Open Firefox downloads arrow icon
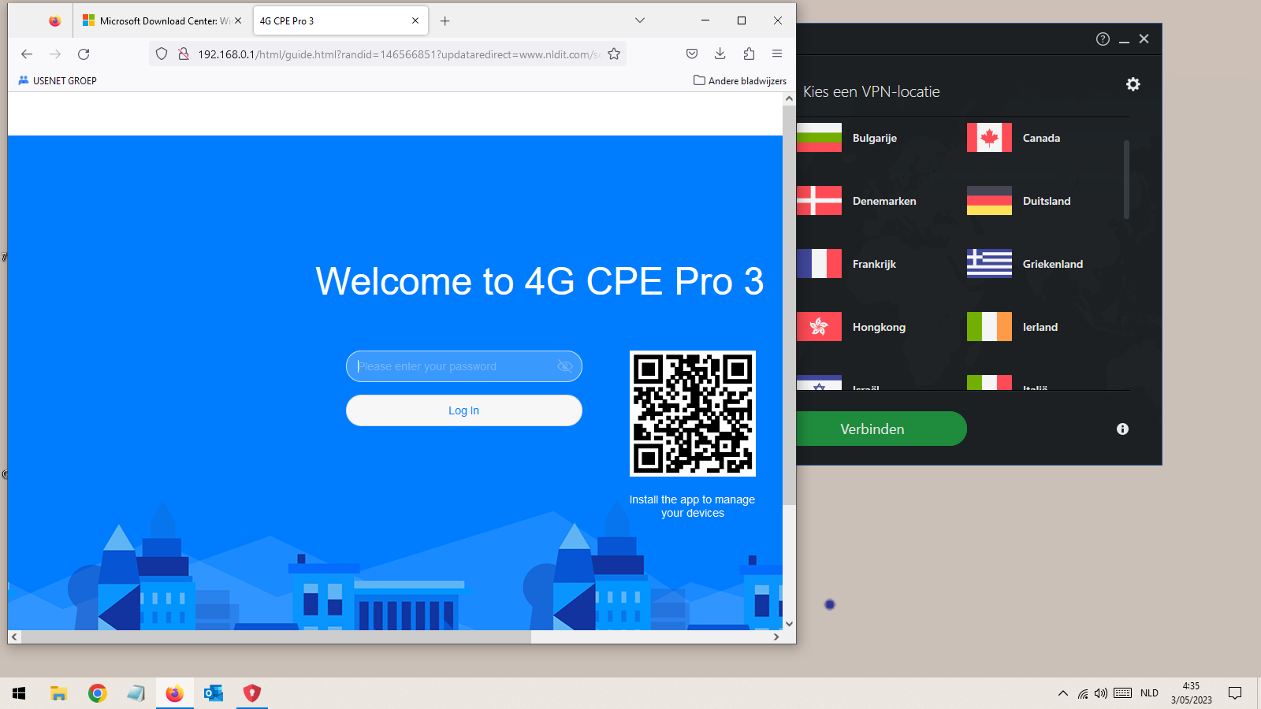The width and height of the screenshot is (1261, 709). (x=720, y=54)
